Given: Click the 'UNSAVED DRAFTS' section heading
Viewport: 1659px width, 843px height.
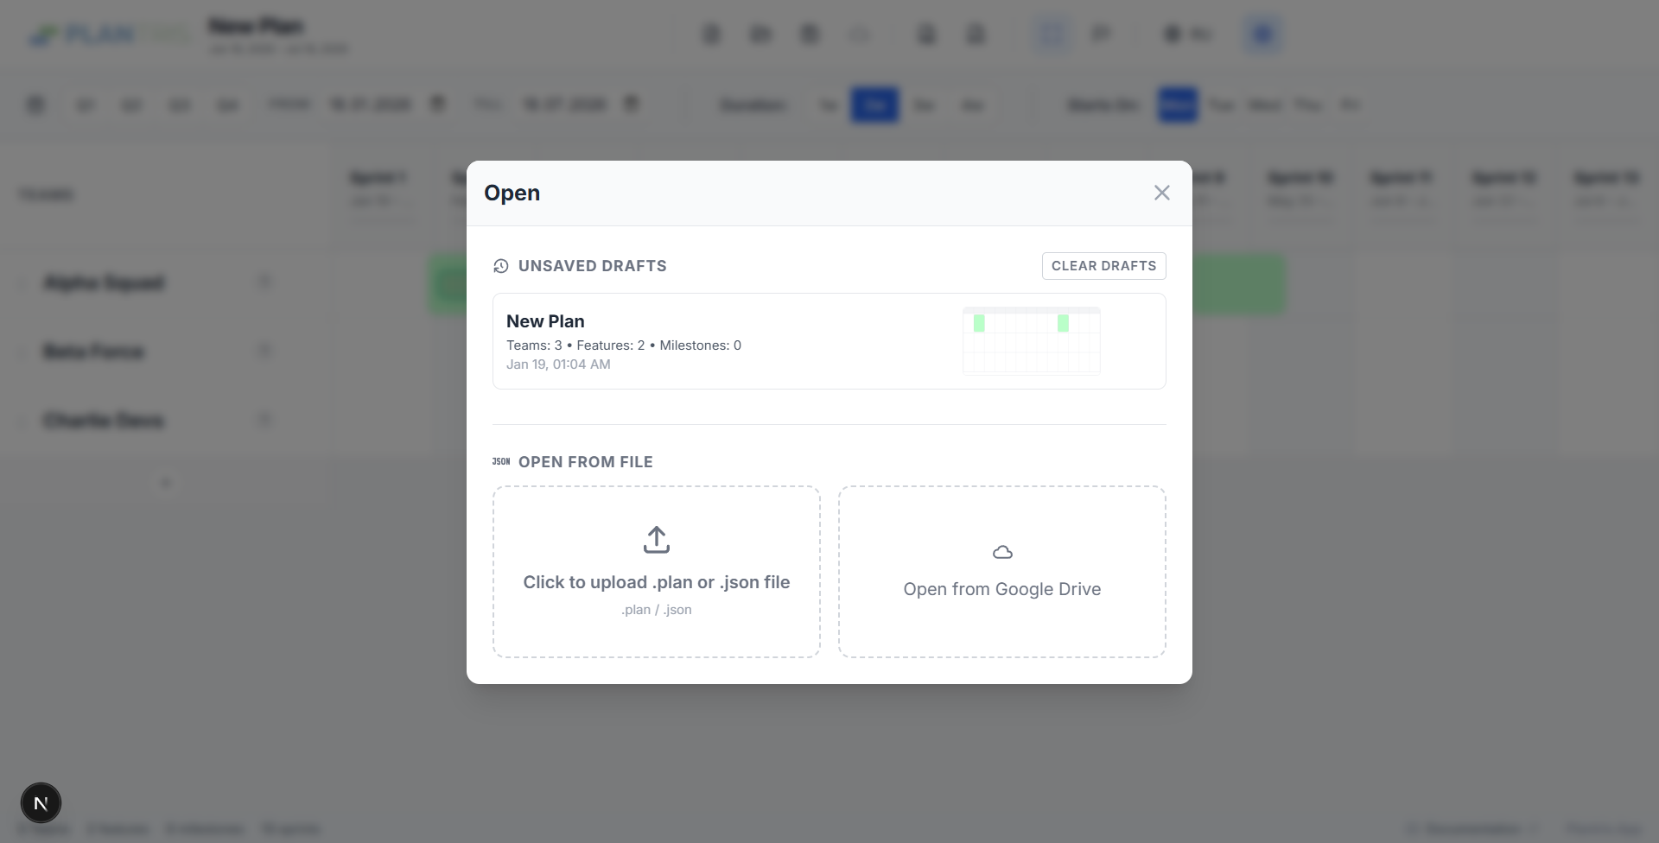Looking at the screenshot, I should [593, 266].
